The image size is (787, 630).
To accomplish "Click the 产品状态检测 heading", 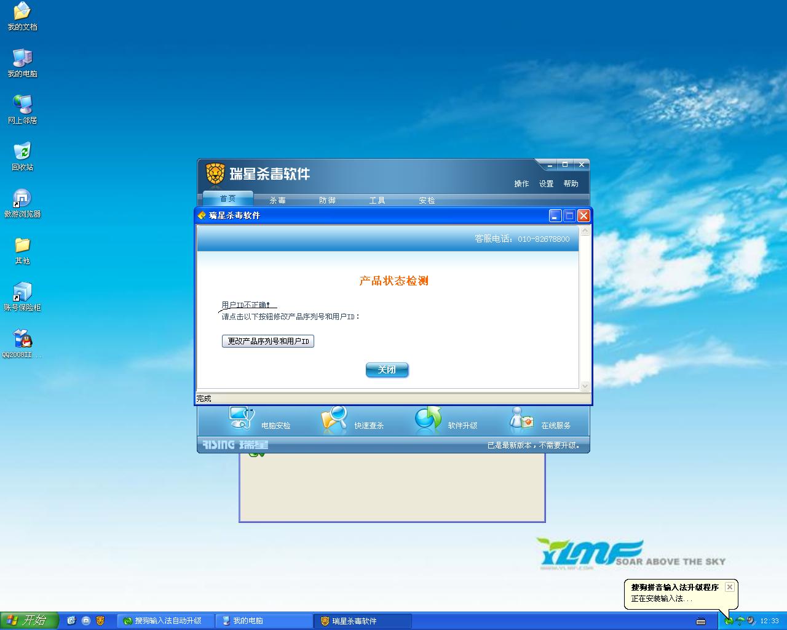I will click(x=394, y=281).
